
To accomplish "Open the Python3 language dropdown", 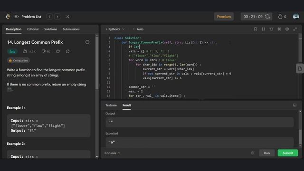I will [x=116, y=29].
